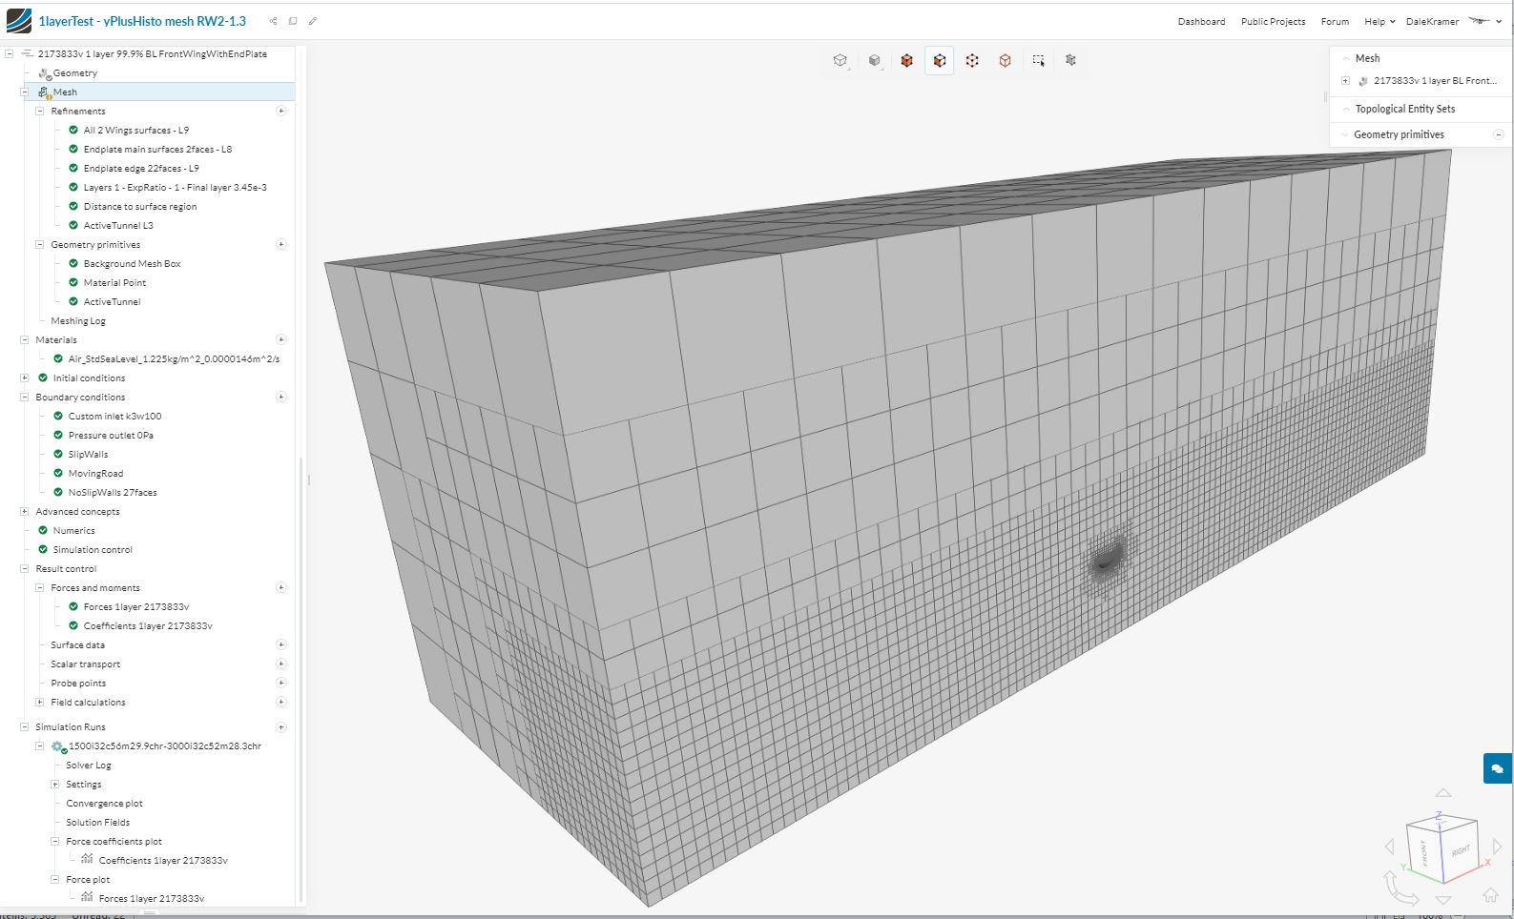Screen dimensions: 1514x919
Task: Click the share project icon
Action: coord(274,21)
